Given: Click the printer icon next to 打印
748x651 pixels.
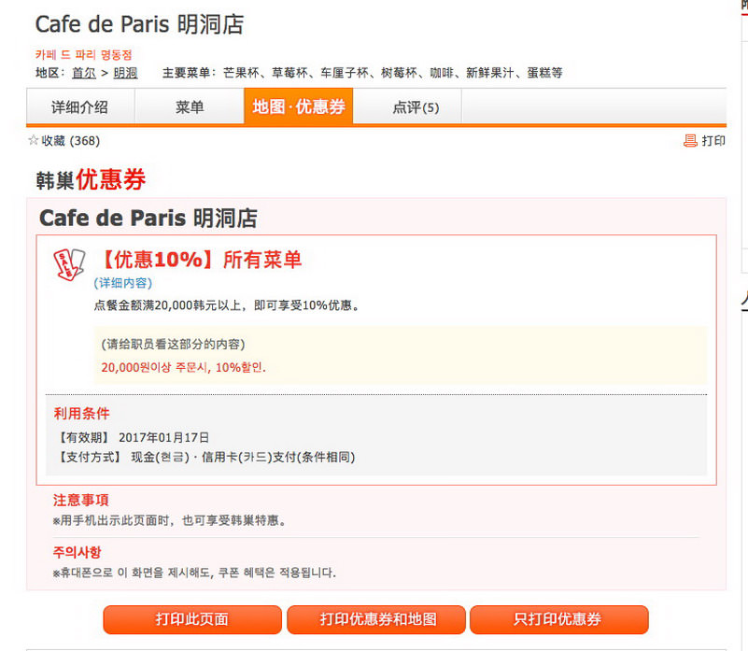Looking at the screenshot, I should tap(690, 141).
